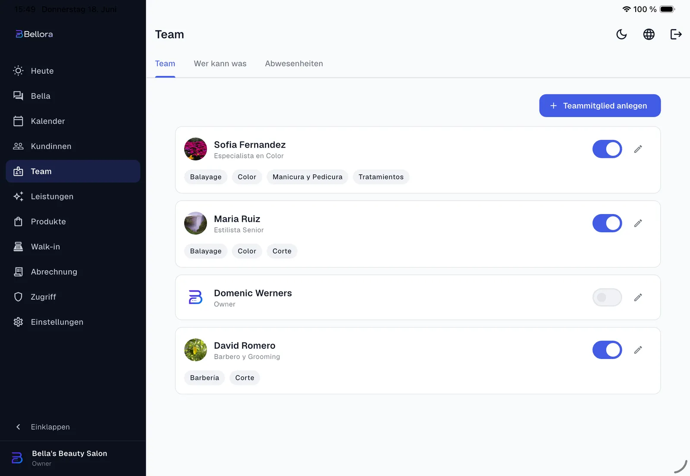Disable David Romero active toggle
The width and height of the screenshot is (690, 476).
point(607,350)
